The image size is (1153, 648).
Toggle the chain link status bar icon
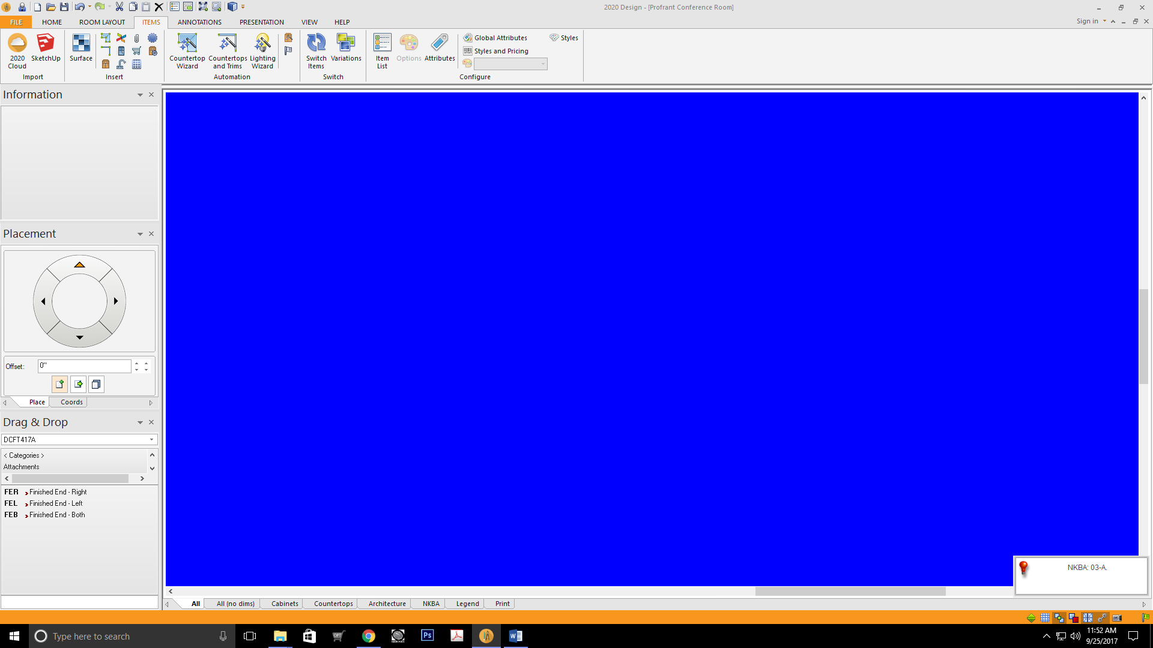pos(1103,618)
